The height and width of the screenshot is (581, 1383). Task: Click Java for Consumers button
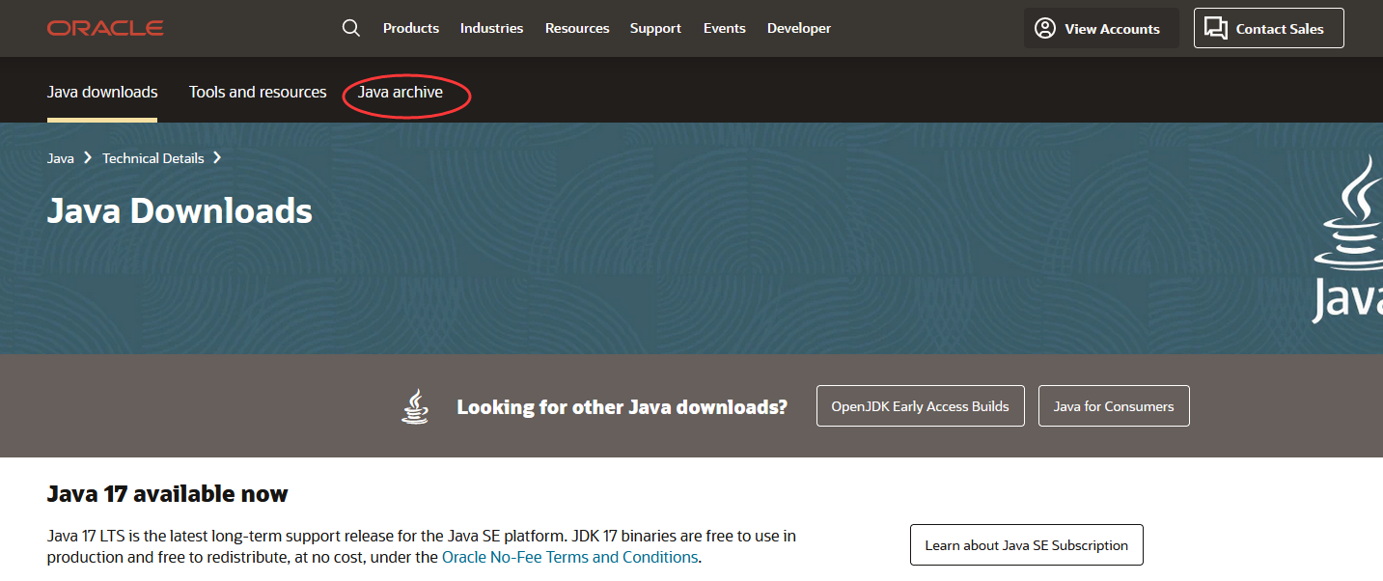[x=1114, y=406]
